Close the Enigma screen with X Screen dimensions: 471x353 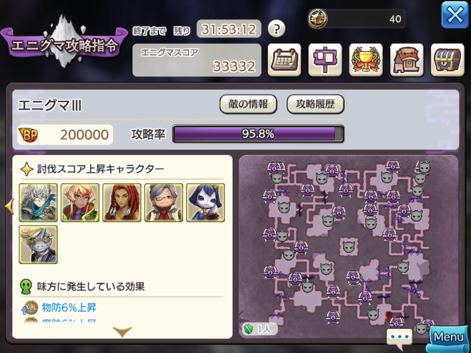455,15
